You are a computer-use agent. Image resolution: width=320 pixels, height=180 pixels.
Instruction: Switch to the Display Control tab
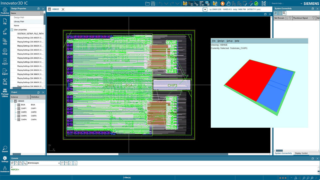coord(301,153)
